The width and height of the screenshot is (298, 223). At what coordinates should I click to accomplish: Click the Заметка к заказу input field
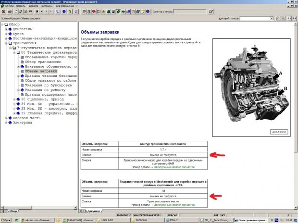tap(190, 12)
